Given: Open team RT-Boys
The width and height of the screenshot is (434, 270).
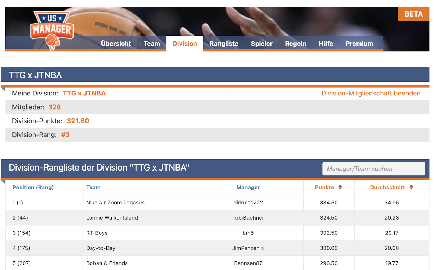Looking at the screenshot, I should click(97, 233).
